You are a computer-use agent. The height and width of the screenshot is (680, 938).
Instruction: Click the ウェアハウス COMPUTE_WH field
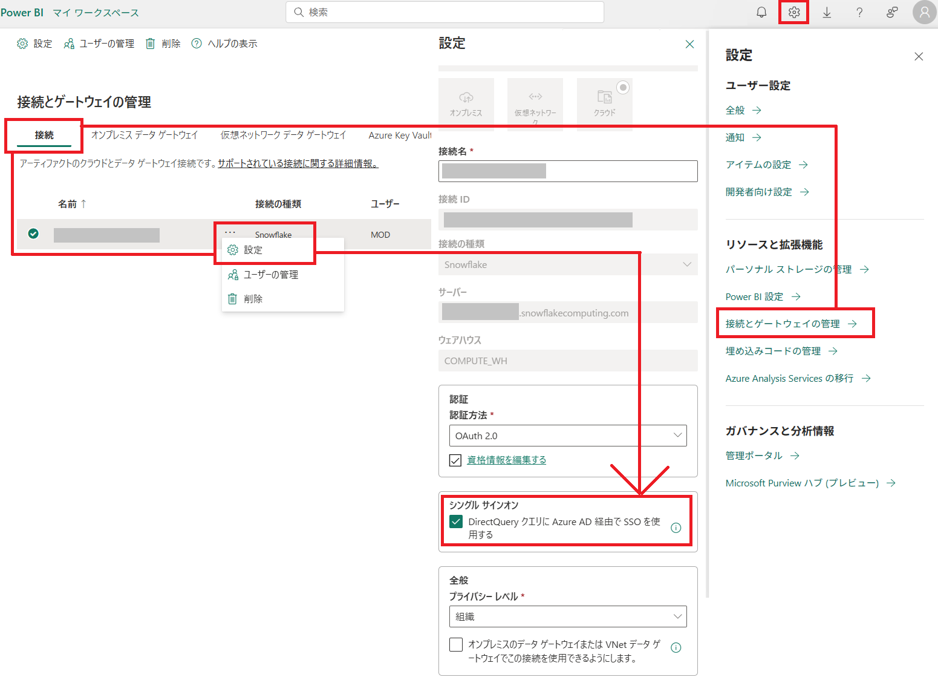point(568,361)
